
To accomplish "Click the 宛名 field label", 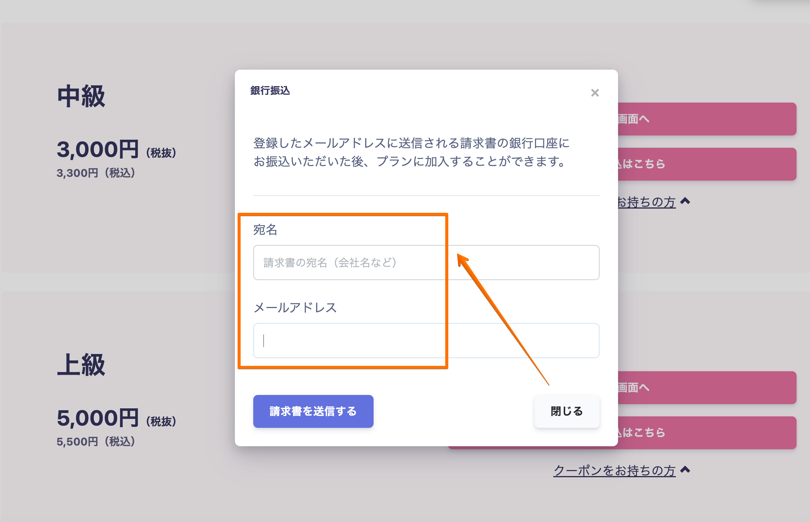I will click(265, 230).
